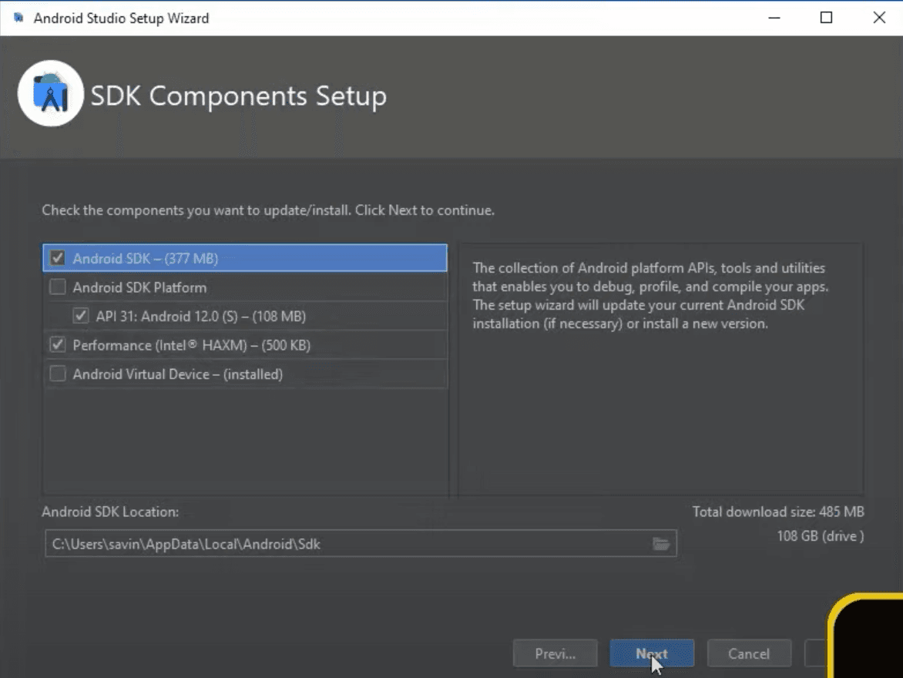This screenshot has width=903, height=678.
Task: Click the folder browse icon beside SDK location
Action: point(661,543)
